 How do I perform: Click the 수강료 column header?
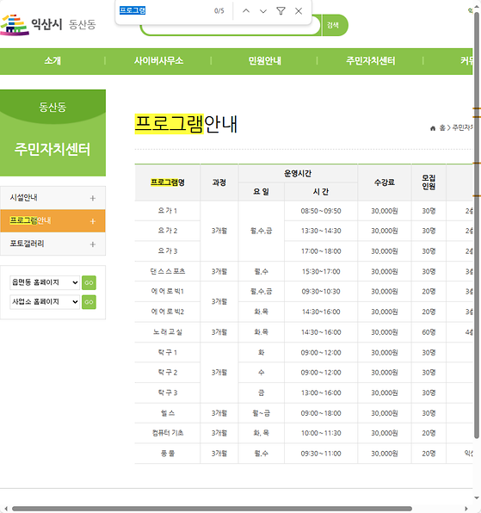point(385,182)
